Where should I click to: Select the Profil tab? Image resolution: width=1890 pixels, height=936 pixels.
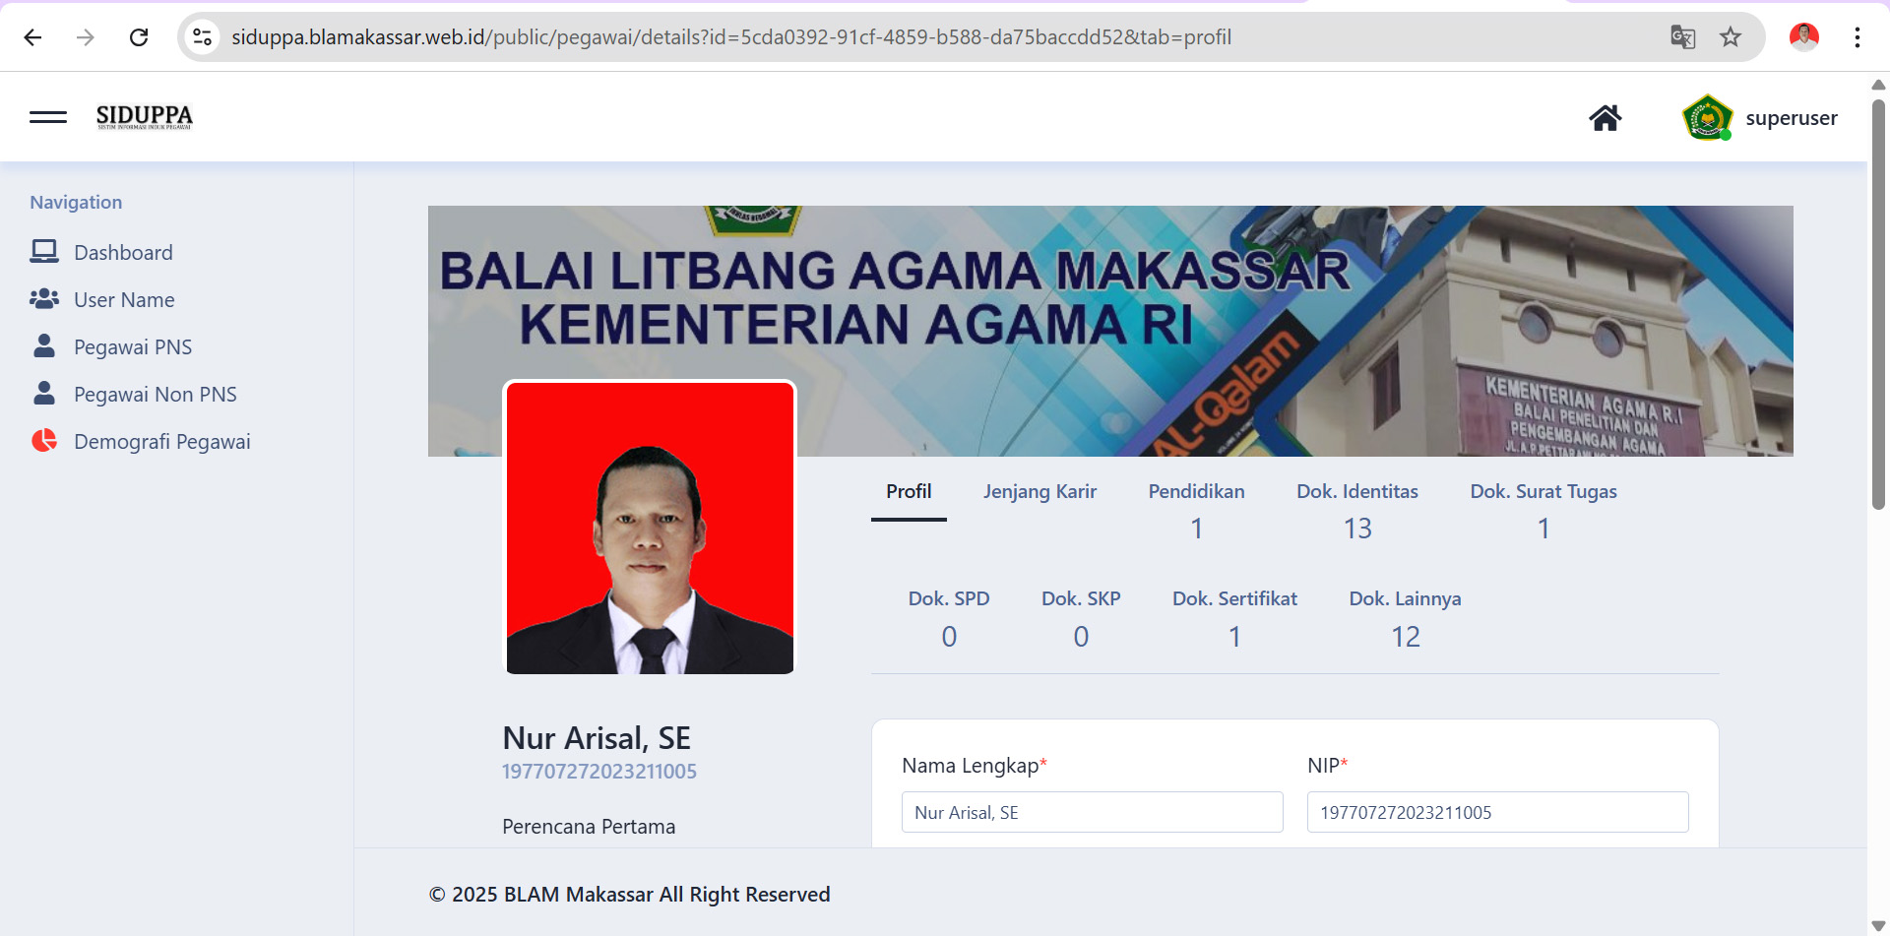click(909, 492)
